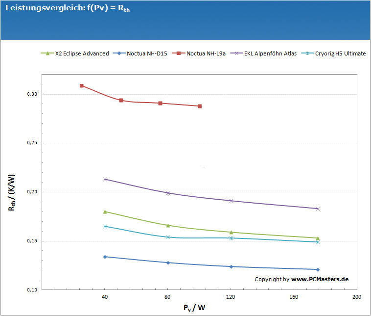Click the y-axis tick value 0,20

(x=32, y=192)
